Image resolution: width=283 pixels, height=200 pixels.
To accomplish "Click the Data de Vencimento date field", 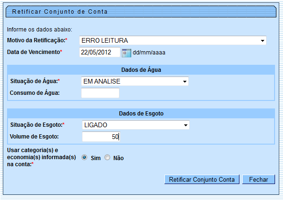I will pos(100,52).
